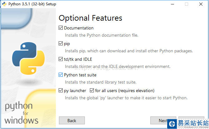Toggle for all users (requires elevation)
Image resolution: width=209 pixels, height=129 pixels.
(x=92, y=90)
